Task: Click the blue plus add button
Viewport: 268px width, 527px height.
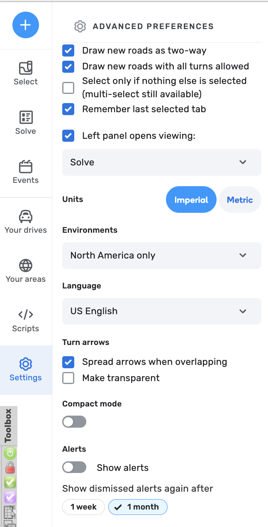Action: (26, 25)
